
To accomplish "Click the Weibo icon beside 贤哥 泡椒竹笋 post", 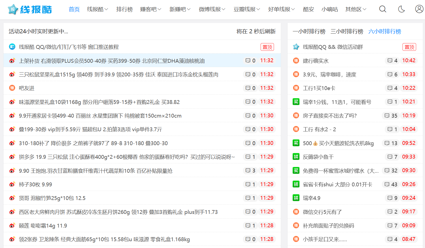I will [x=12, y=198].
